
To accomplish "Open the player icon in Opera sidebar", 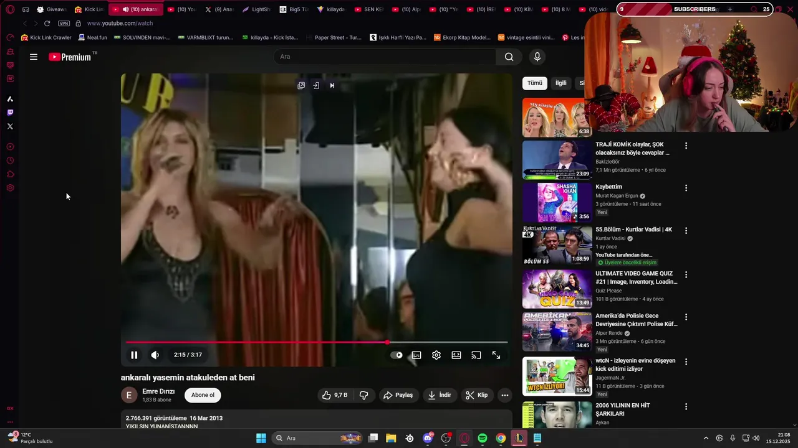I will pyautogui.click(x=10, y=147).
